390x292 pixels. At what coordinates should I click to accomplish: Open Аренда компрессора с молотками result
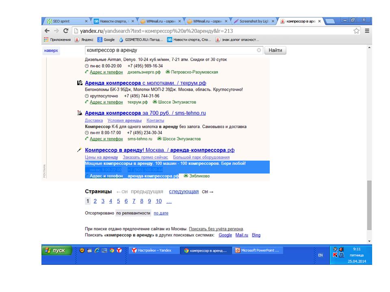(x=145, y=83)
